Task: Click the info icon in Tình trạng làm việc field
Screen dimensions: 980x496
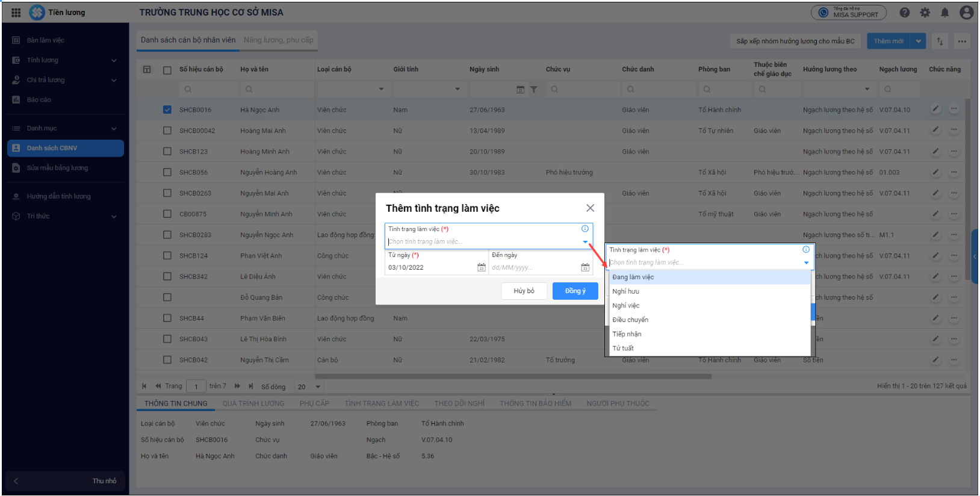Action: pyautogui.click(x=585, y=229)
